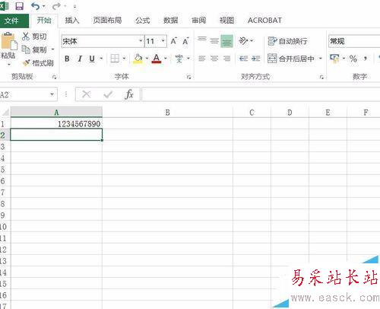Apply accounting number format icon
This screenshot has width=380, height=309.
[334, 59]
